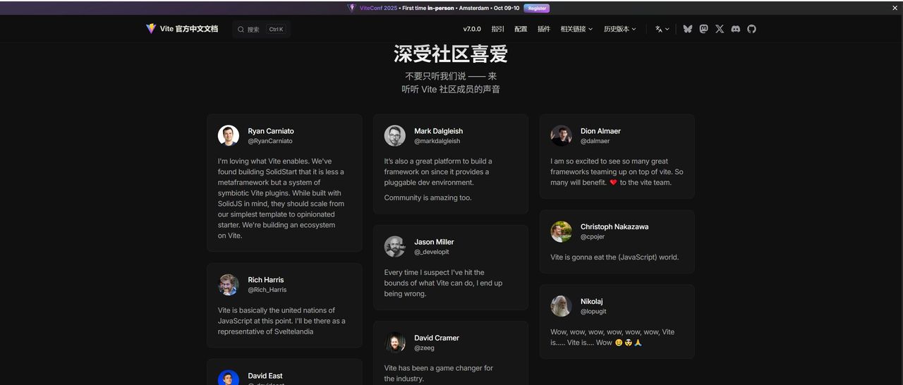
Task: Open the @lopugit handle
Action: point(593,311)
